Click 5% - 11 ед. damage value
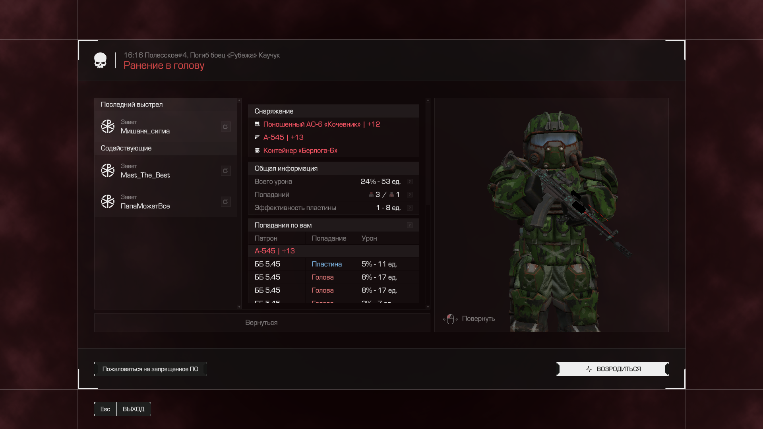This screenshot has height=429, width=763. [x=379, y=264]
